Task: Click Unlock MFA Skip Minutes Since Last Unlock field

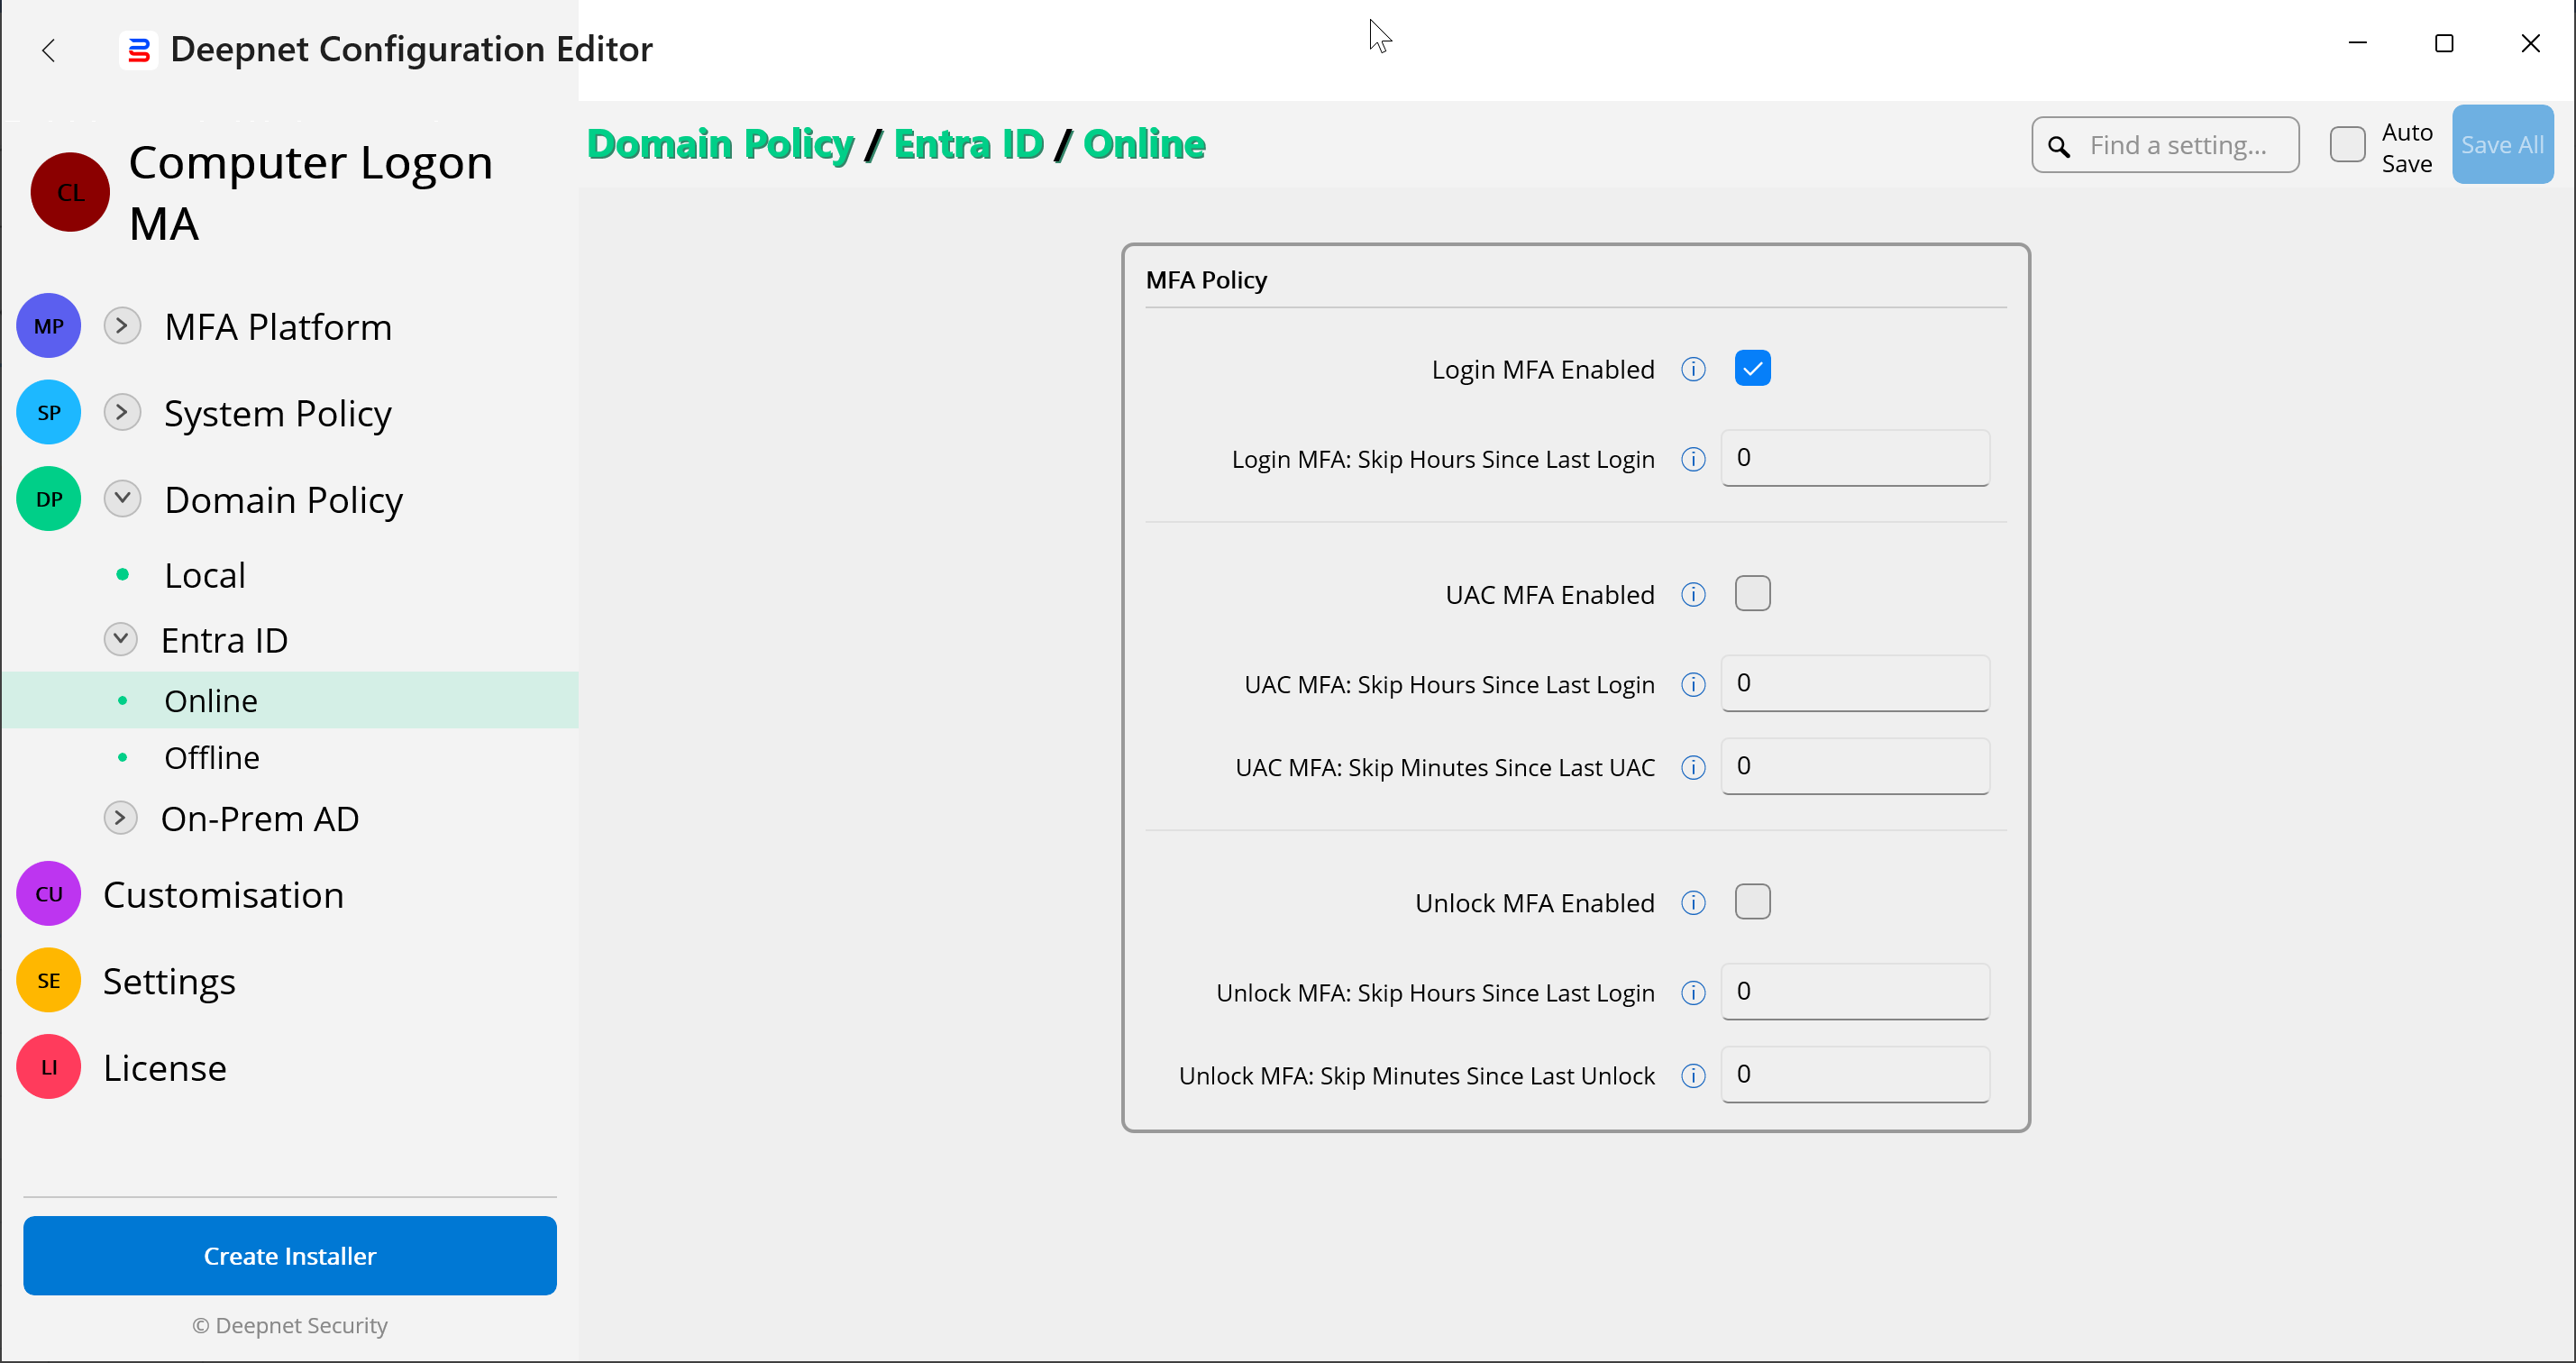Action: tap(1854, 1074)
